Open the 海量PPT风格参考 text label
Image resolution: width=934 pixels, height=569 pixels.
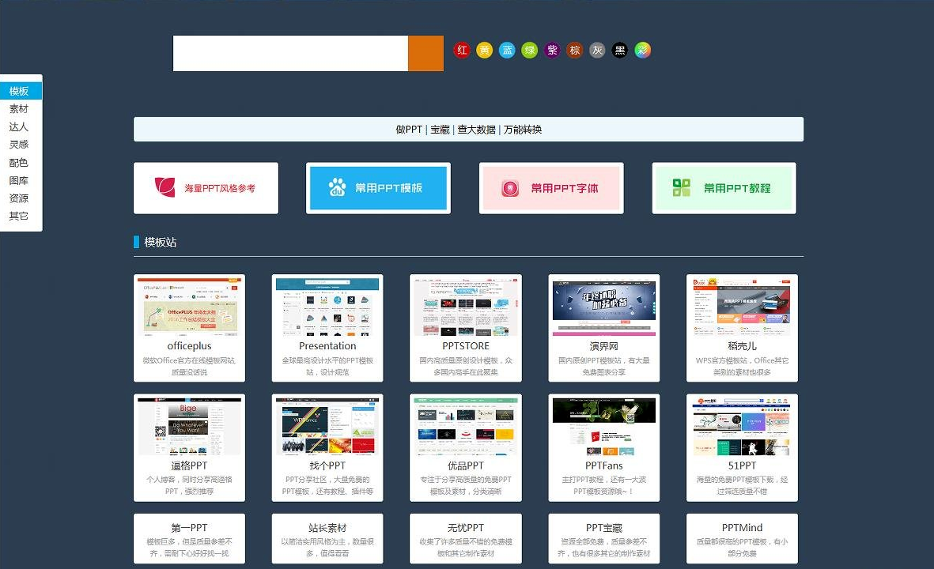[x=220, y=188]
